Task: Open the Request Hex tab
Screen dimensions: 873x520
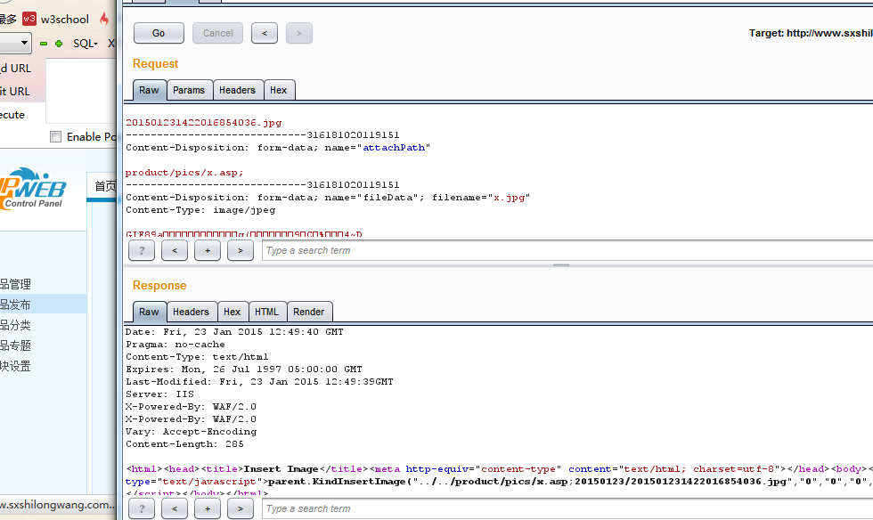Action: click(278, 90)
